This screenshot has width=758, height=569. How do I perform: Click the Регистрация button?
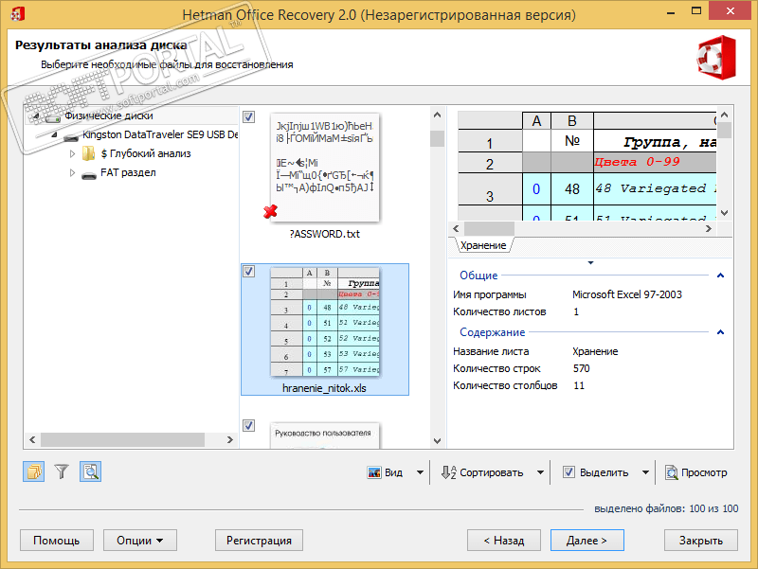[x=259, y=540]
